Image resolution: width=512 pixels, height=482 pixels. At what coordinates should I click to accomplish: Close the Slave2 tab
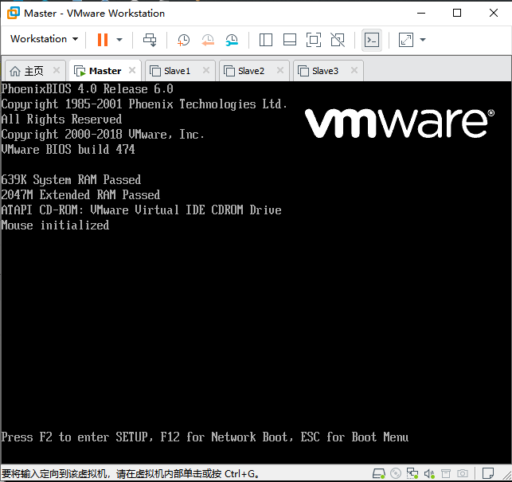click(280, 70)
